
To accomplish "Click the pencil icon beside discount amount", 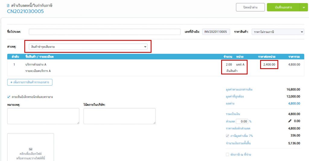I will (290, 121).
